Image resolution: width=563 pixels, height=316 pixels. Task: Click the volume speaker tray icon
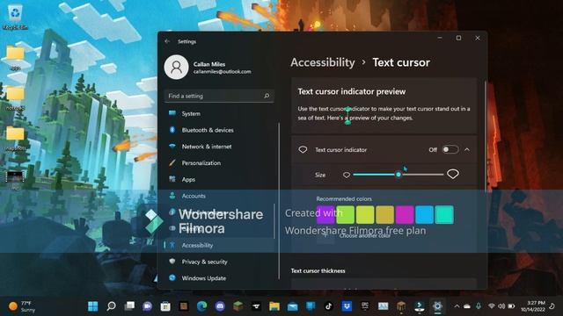pos(501,306)
